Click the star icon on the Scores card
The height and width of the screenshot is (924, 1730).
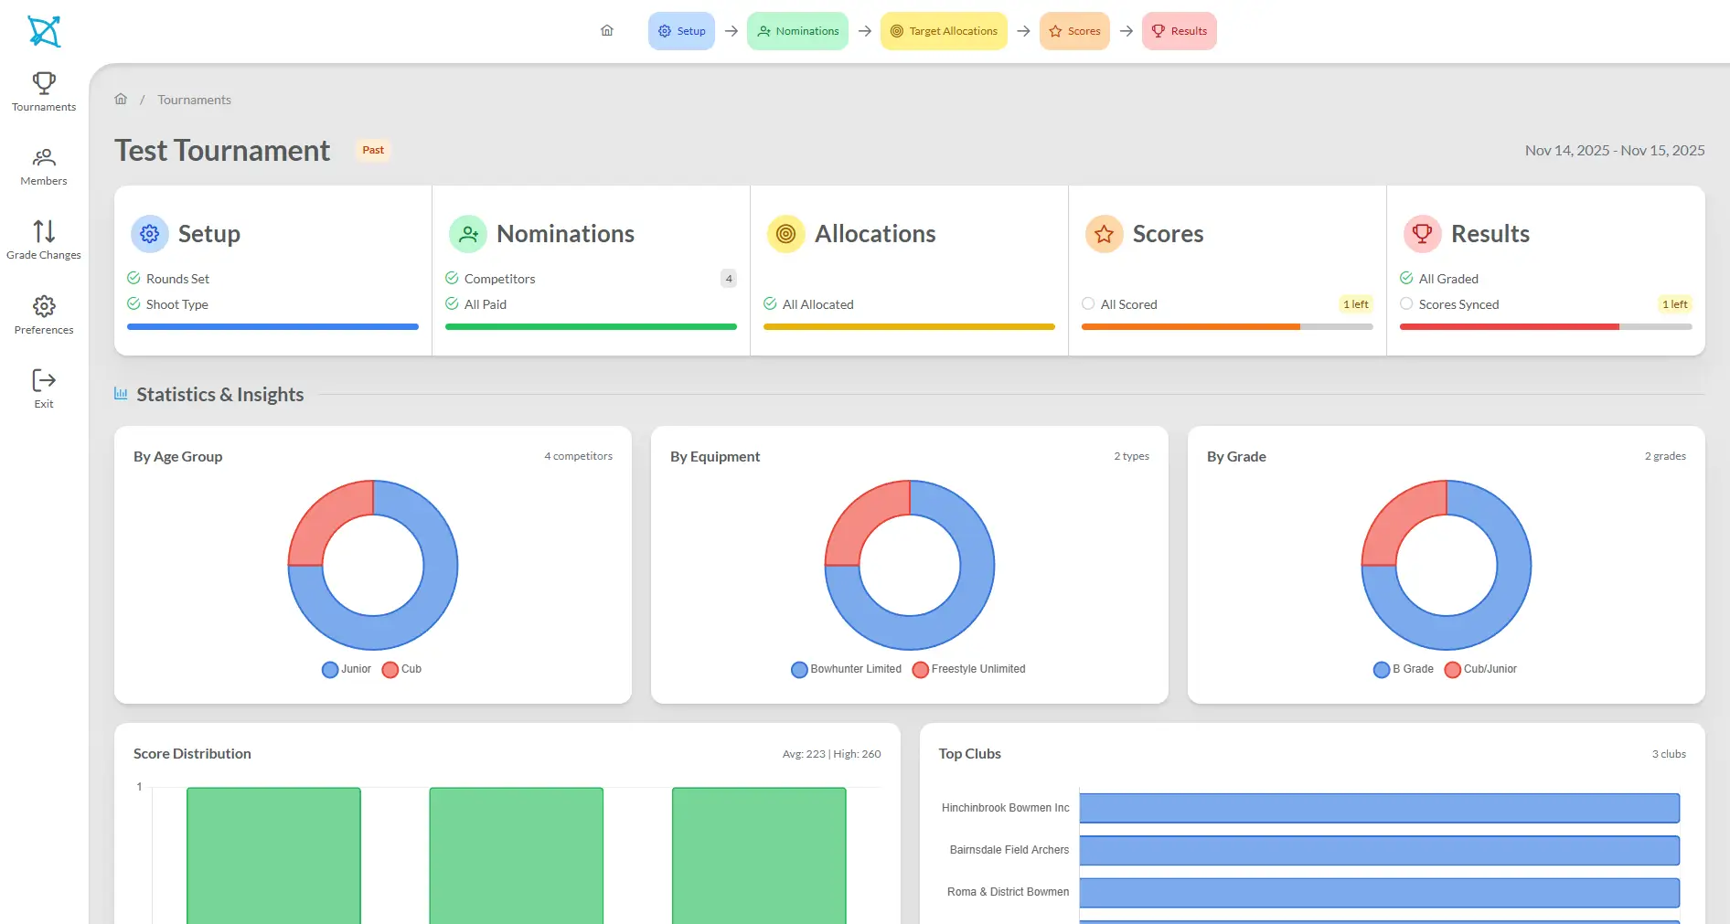(x=1105, y=234)
